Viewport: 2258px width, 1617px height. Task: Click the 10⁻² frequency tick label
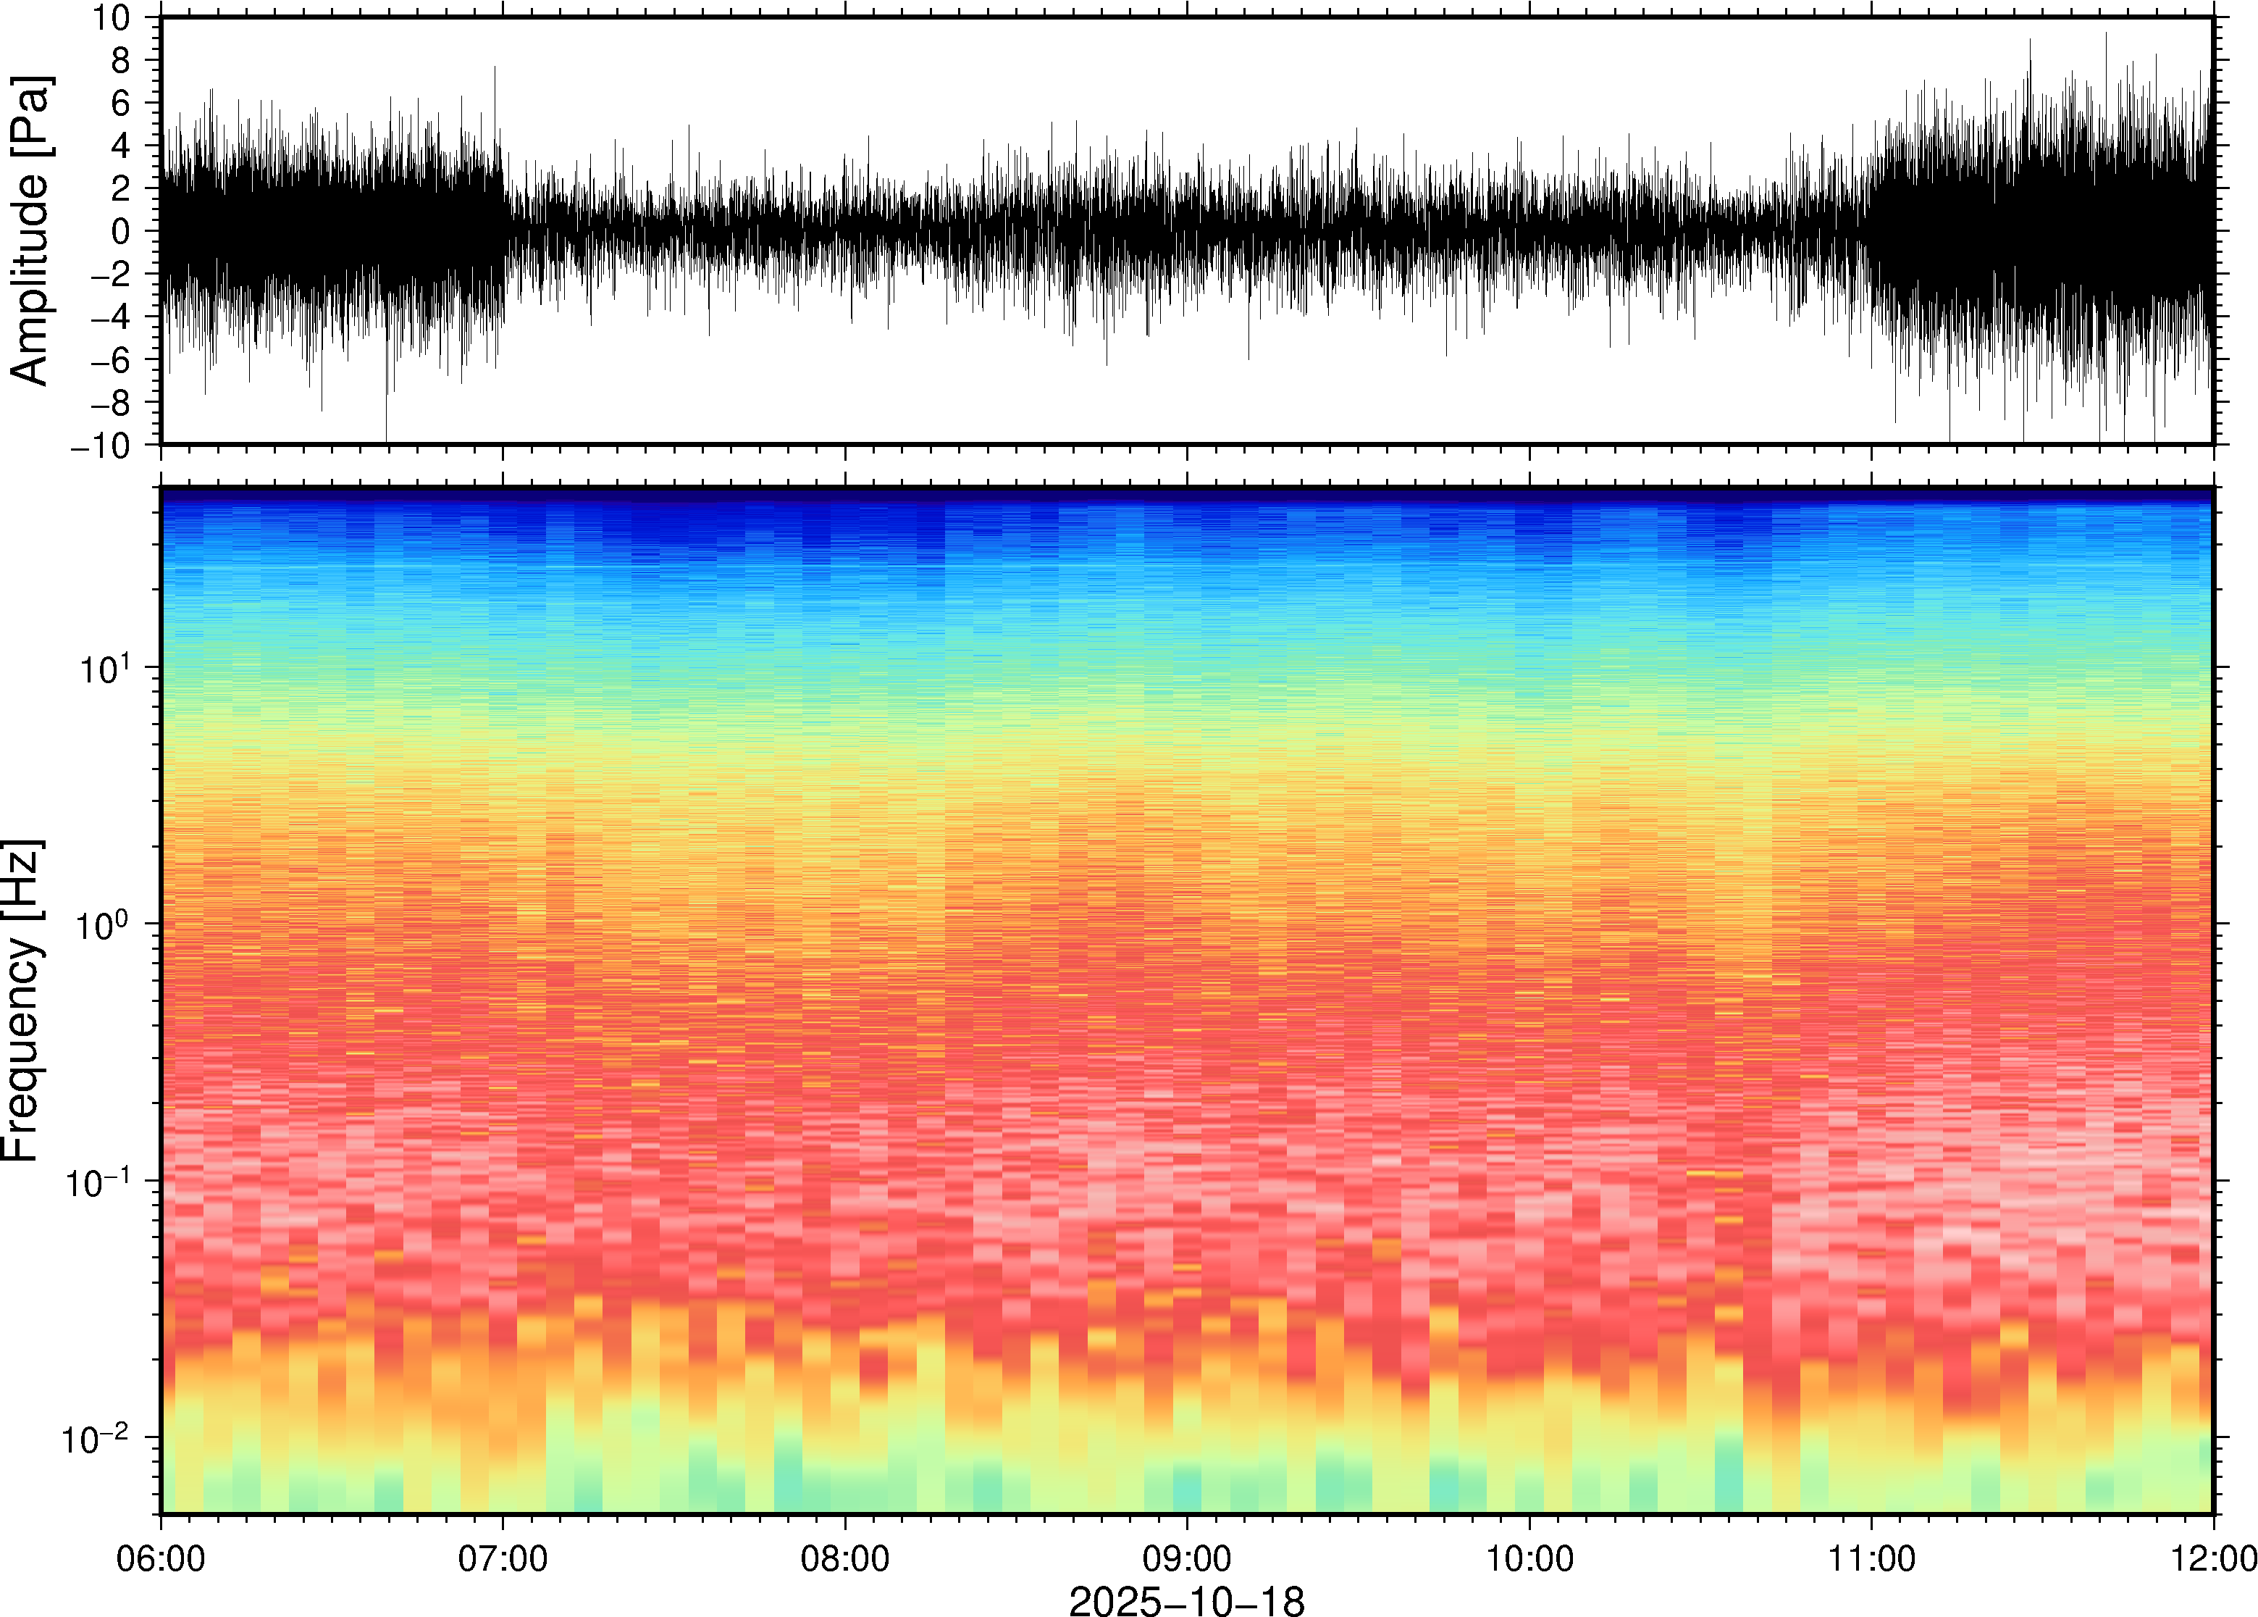pos(98,1439)
